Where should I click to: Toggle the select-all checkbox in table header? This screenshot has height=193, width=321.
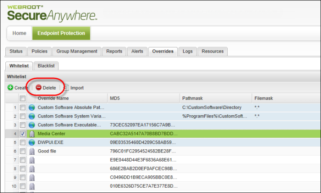coord(22,99)
